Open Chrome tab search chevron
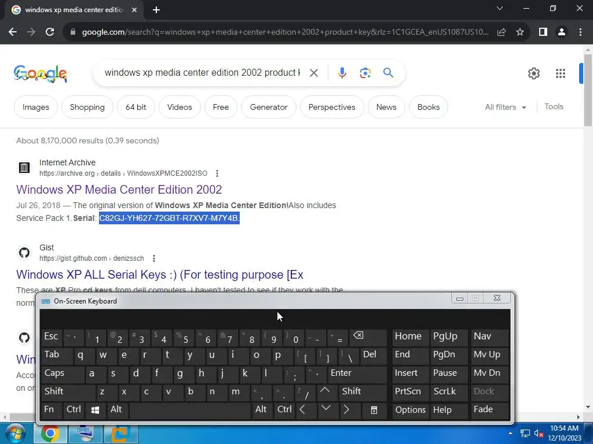The height and width of the screenshot is (444, 593). [500, 8]
